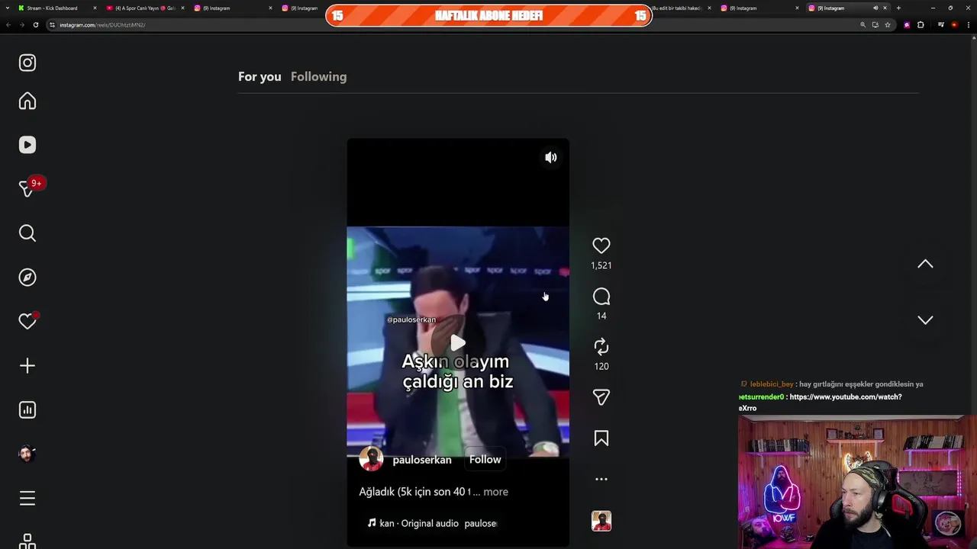Open browser zoom magnifier icon
The height and width of the screenshot is (549, 977).
(x=863, y=24)
